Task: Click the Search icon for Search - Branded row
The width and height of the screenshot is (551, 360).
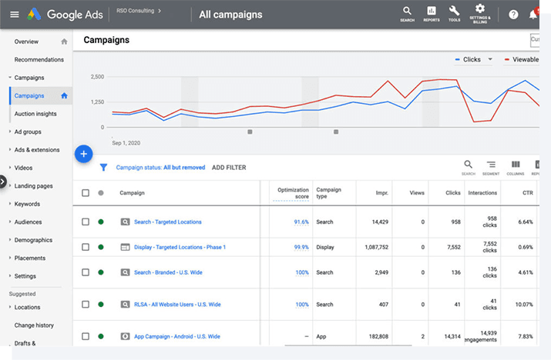Action: pyautogui.click(x=125, y=272)
